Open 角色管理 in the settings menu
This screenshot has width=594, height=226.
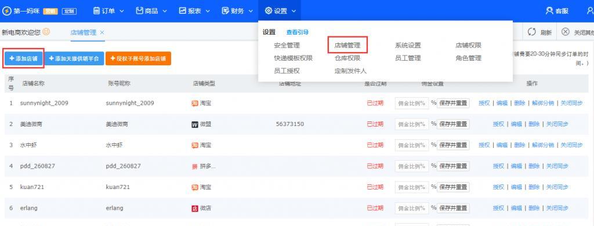[x=469, y=58]
